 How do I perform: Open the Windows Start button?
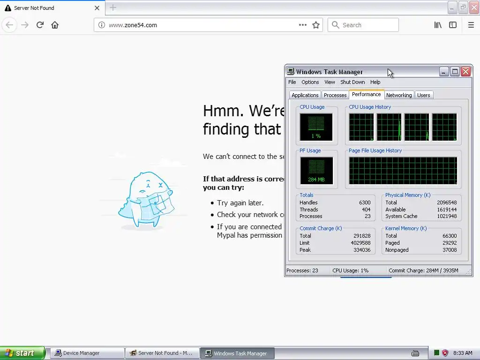(22, 353)
